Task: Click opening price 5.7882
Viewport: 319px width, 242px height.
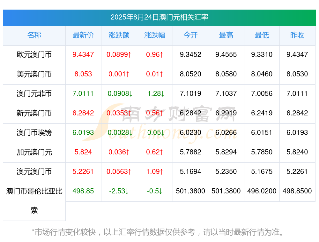Action: pyautogui.click(x=190, y=152)
